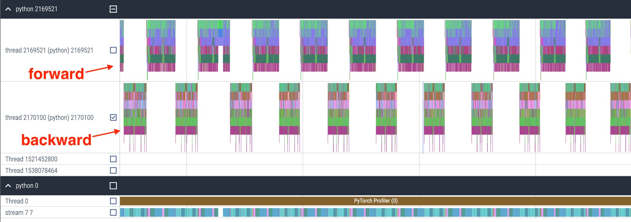Collapse the python 0 process group
This screenshot has width=631, height=222.
click(8, 186)
